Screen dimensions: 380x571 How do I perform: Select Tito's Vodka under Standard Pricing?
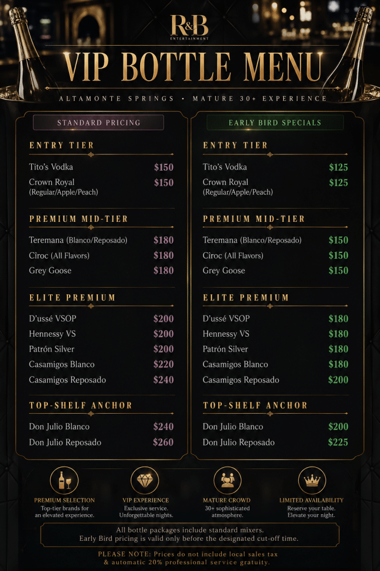pyautogui.click(x=51, y=167)
